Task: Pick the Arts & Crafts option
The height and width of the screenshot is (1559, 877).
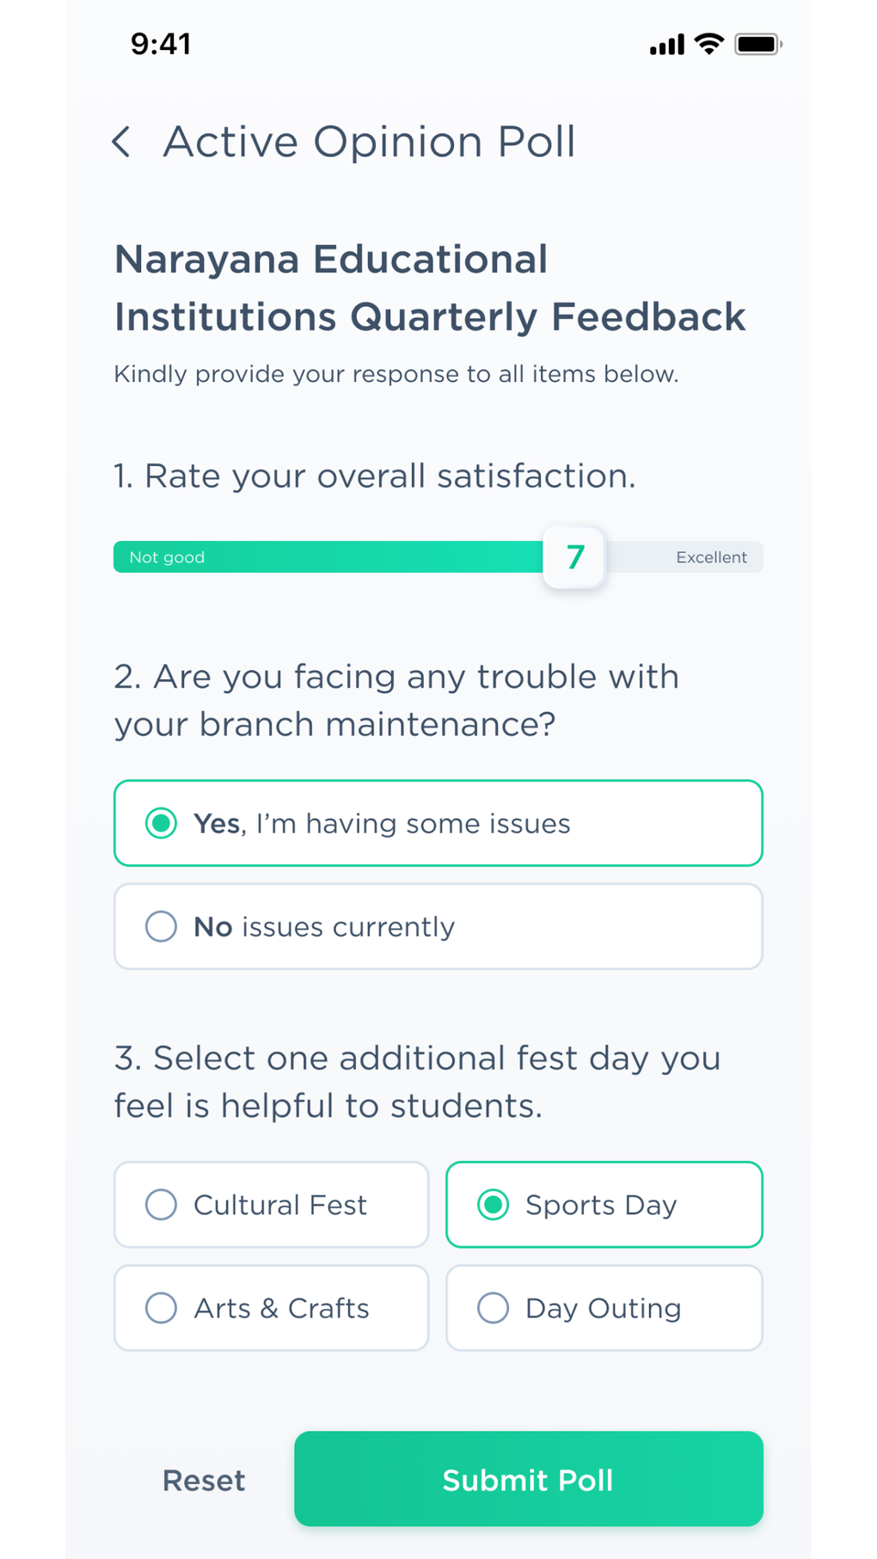Action: coord(271,1308)
